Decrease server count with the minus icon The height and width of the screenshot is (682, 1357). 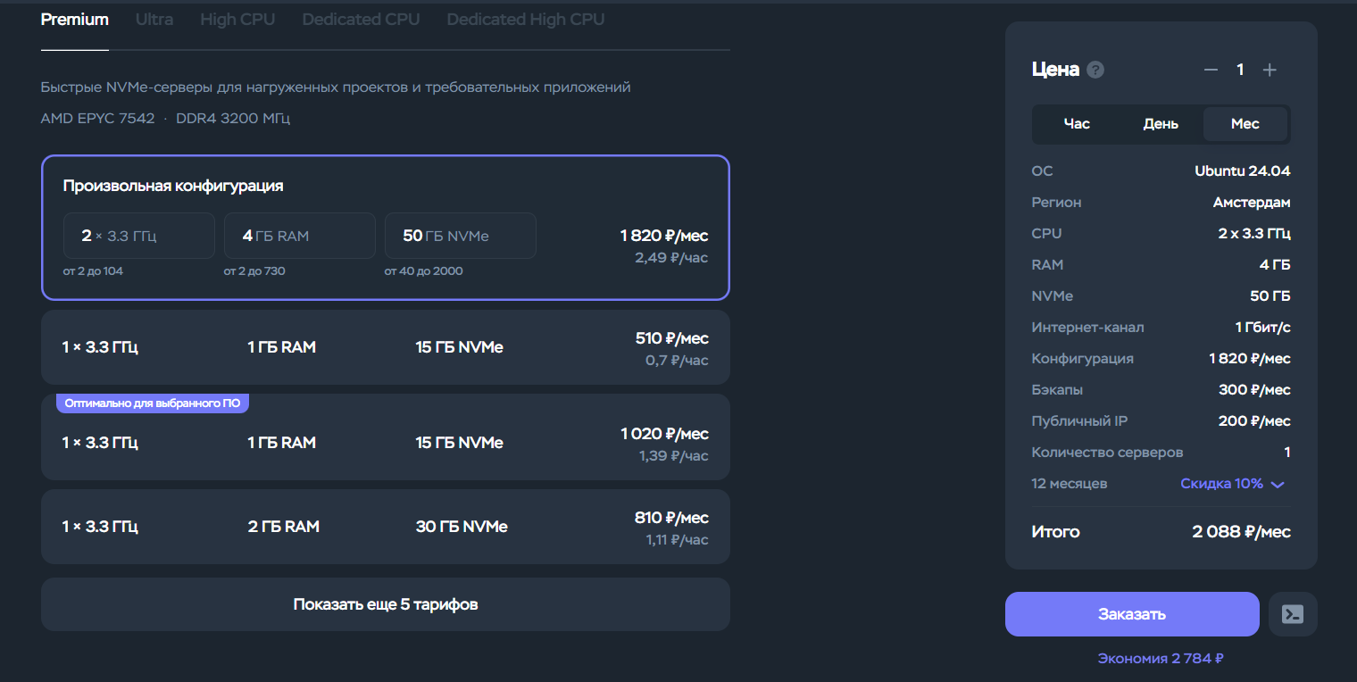coord(1211,70)
